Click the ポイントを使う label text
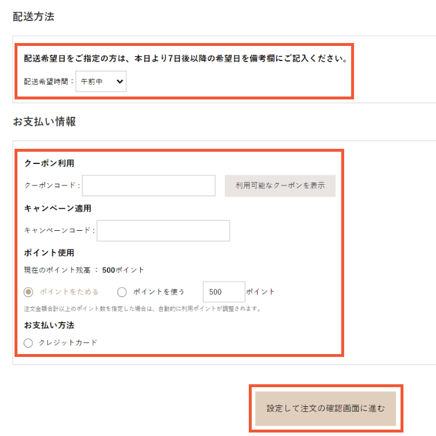Screen dimensions: 436x436 159,292
